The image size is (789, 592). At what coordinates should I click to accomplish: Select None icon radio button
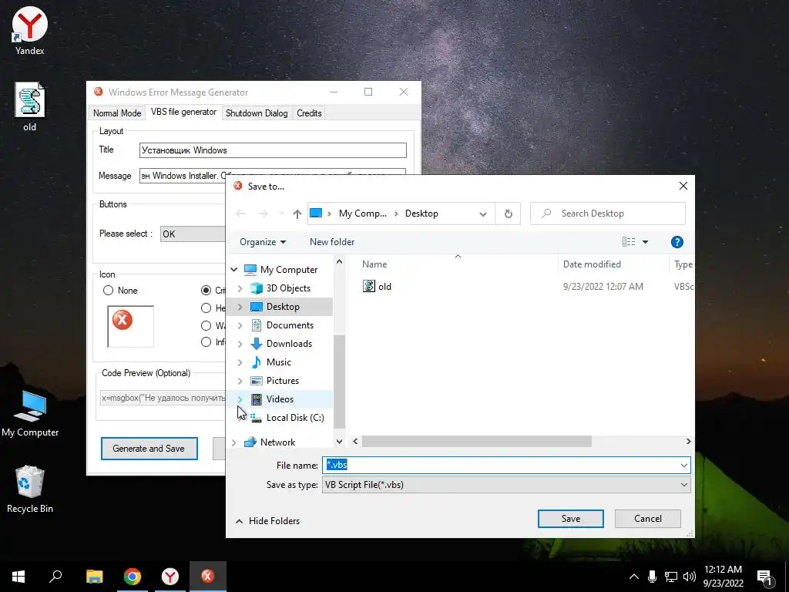click(108, 291)
